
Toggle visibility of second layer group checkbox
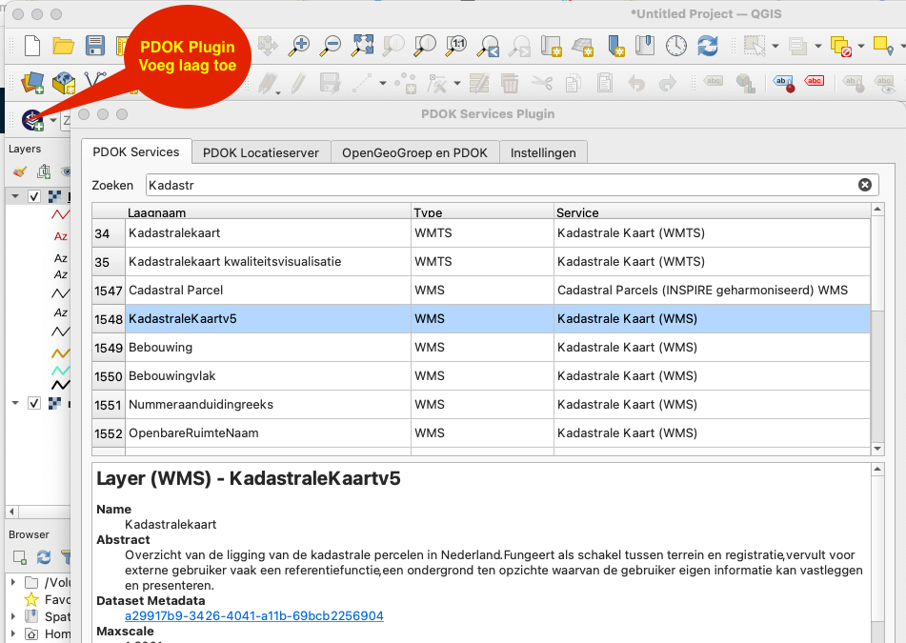pos(34,403)
